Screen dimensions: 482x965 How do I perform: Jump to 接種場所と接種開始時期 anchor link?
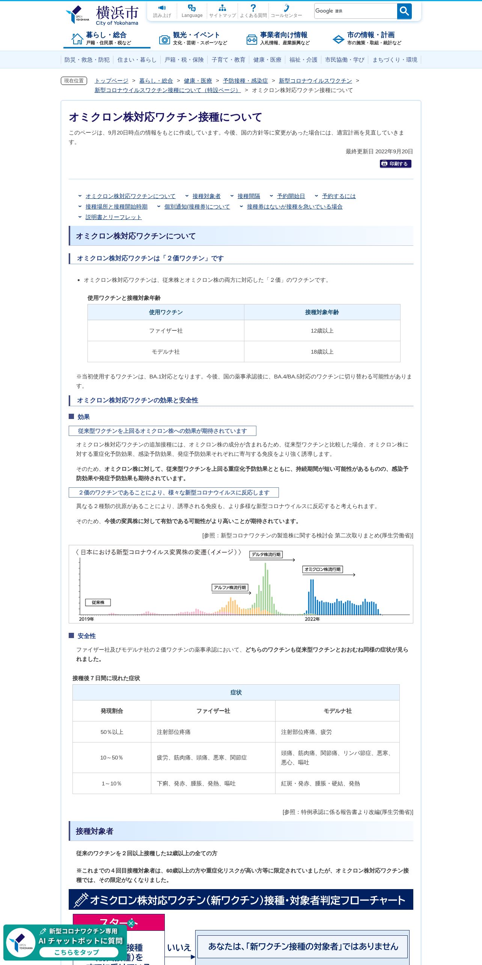tap(116, 207)
